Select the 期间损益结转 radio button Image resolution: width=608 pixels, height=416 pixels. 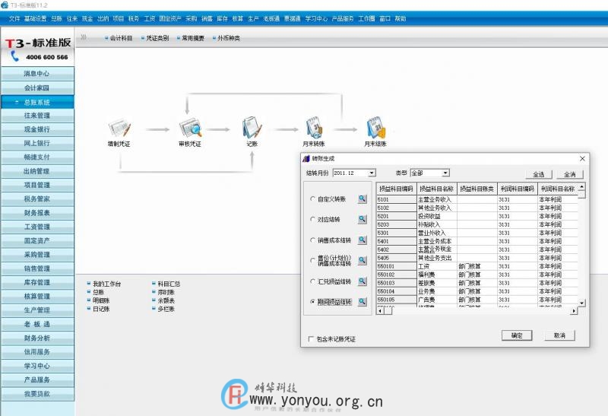pos(312,301)
